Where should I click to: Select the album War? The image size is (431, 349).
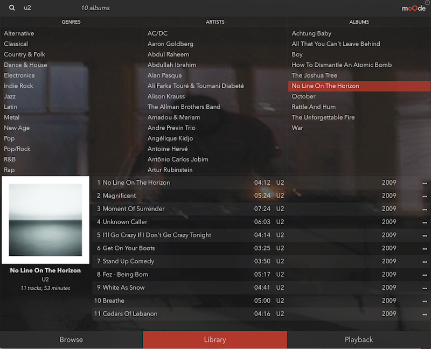(297, 128)
